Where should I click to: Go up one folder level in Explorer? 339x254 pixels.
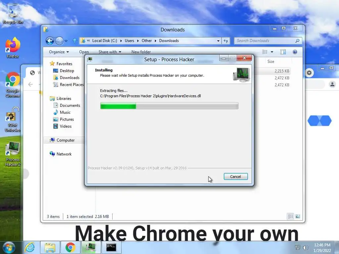coord(74,41)
